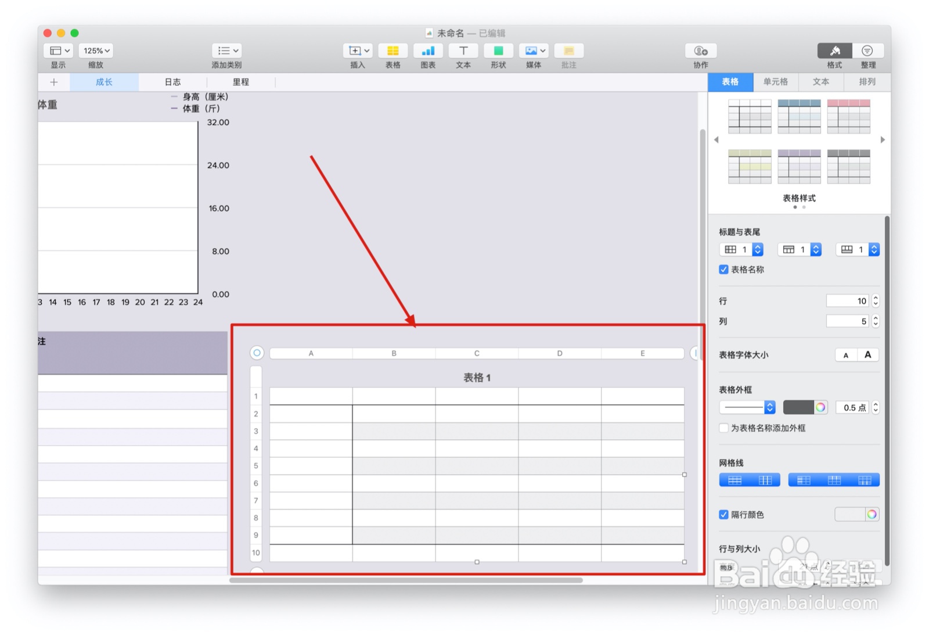Open the 媒体 media dropdown

point(534,51)
